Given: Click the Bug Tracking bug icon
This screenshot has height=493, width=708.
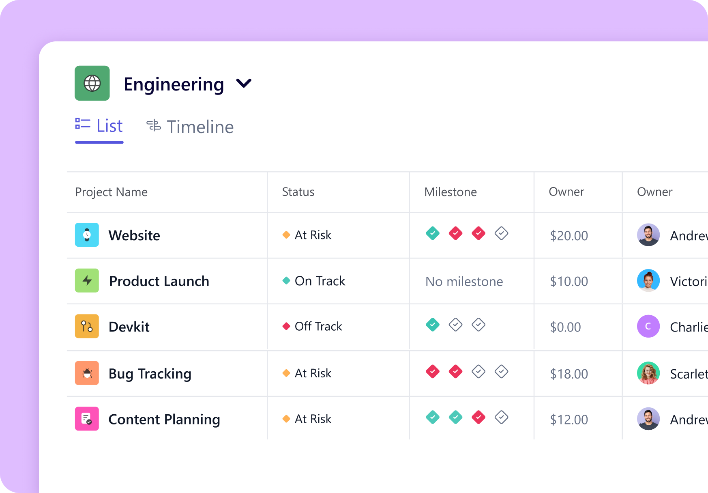Looking at the screenshot, I should click(x=87, y=373).
